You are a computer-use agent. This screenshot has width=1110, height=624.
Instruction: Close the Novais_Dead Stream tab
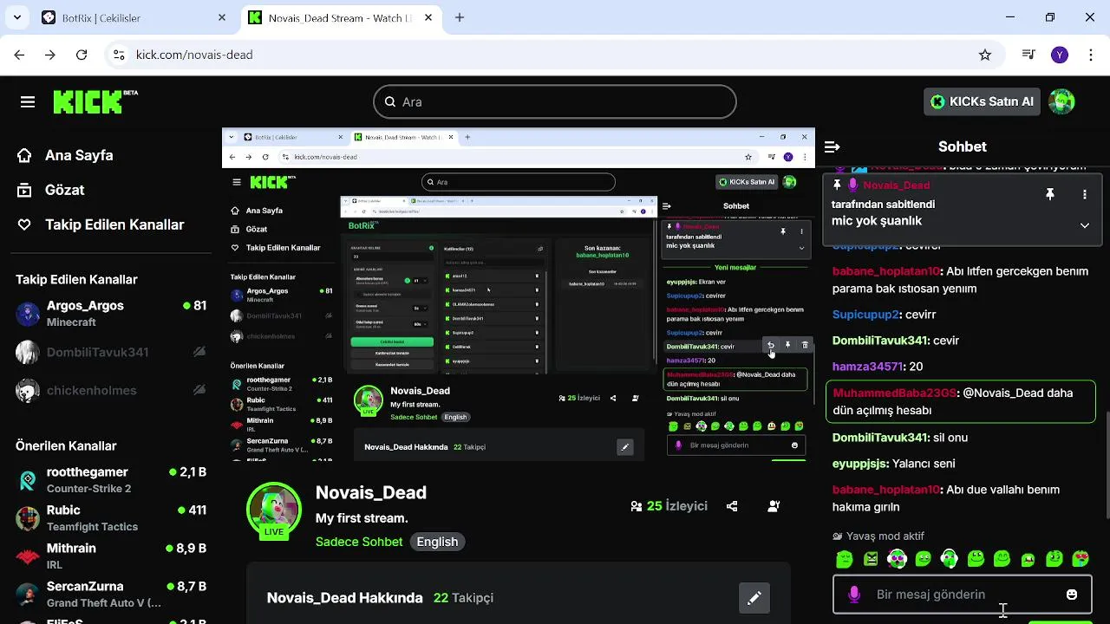(428, 17)
